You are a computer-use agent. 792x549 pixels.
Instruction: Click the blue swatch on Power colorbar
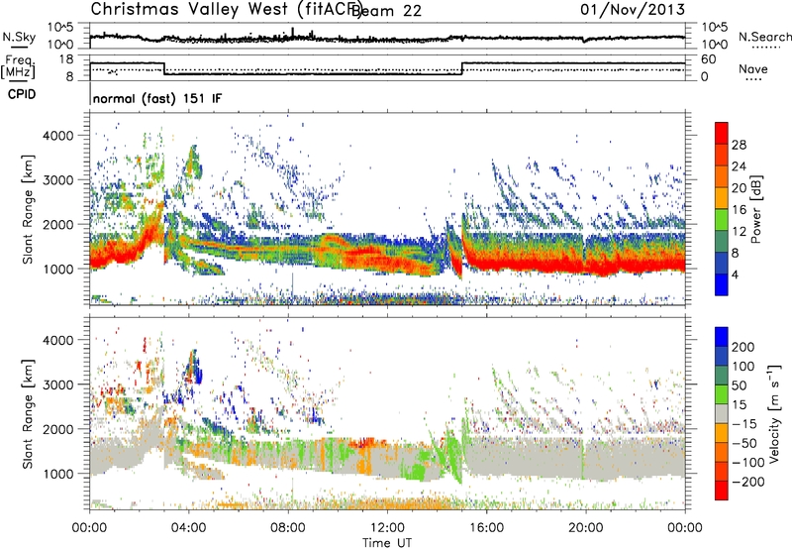(x=722, y=284)
